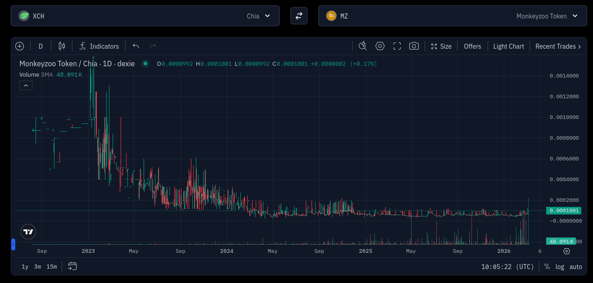Click the 2026 label on time axis
Viewport: 593px width, 283px height.
(504, 251)
